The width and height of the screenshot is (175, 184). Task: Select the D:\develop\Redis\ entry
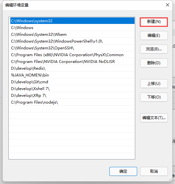point(72,68)
